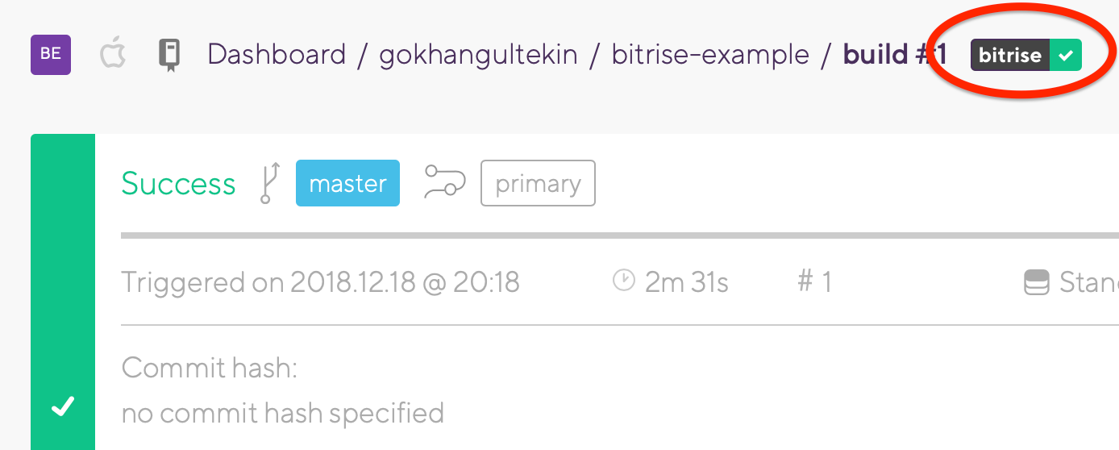Click the repository bookmark icon

(168, 55)
